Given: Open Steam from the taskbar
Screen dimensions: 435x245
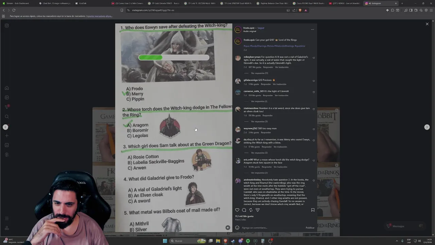Looking at the screenshot, I should (233, 241).
